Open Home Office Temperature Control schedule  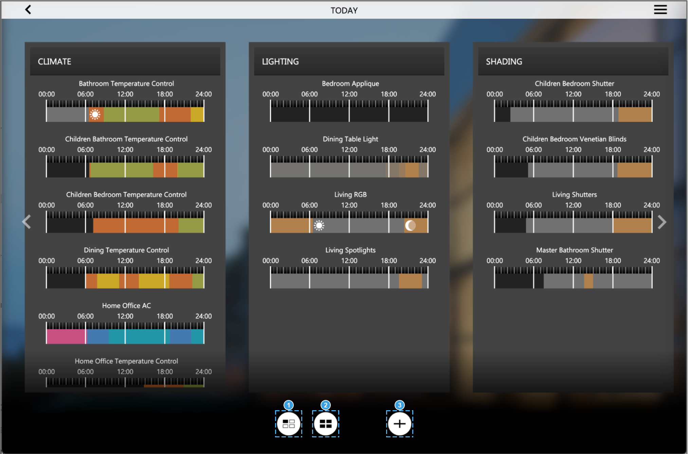(126, 361)
